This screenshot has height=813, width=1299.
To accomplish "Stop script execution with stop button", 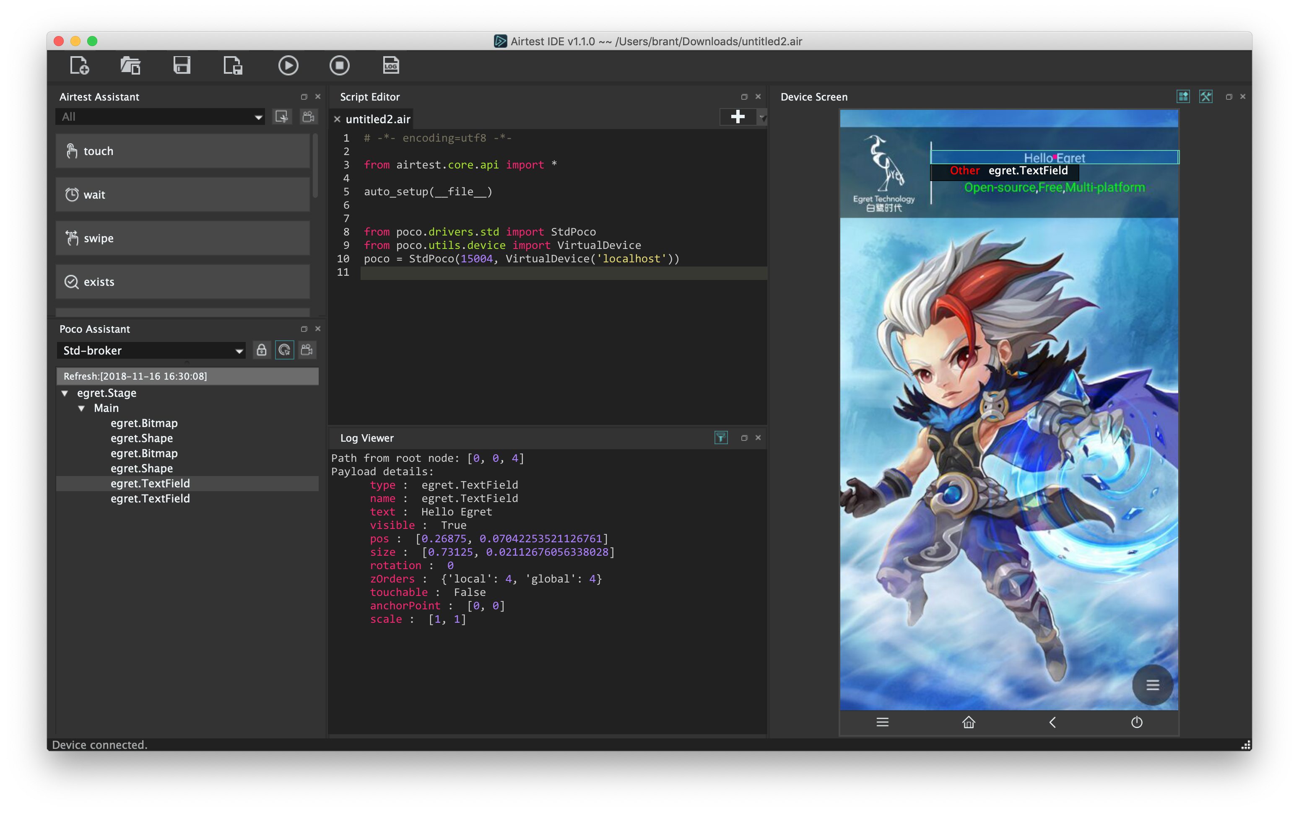I will [x=339, y=66].
